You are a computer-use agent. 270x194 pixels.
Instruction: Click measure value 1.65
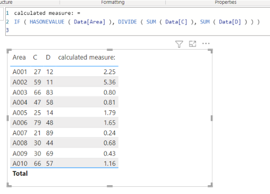(x=110, y=123)
